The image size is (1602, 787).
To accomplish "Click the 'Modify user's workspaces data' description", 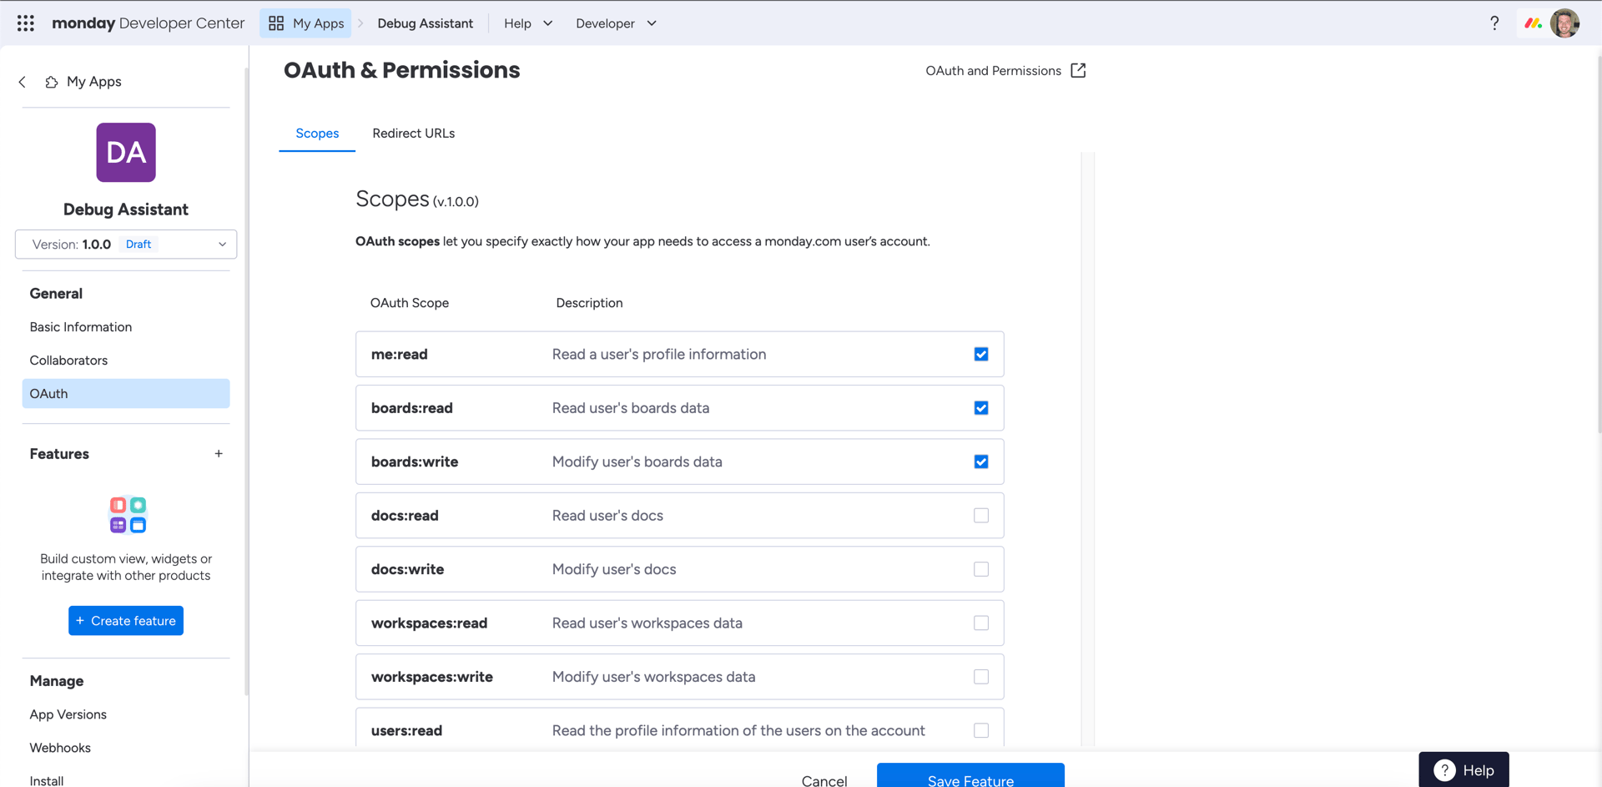I will (653, 677).
